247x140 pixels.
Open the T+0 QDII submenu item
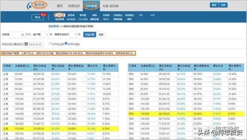[83, 19]
